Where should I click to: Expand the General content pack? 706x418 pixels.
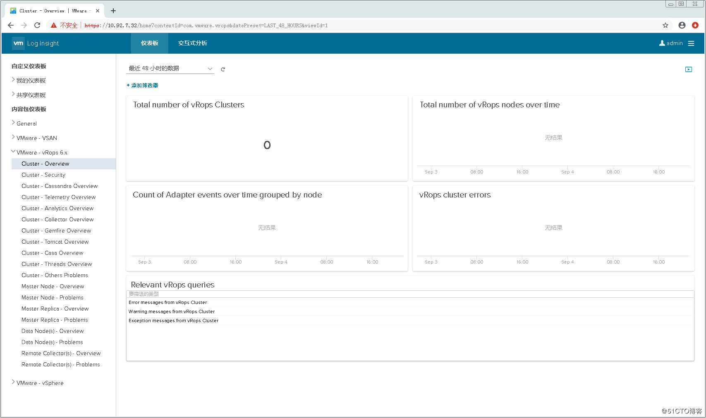13,123
